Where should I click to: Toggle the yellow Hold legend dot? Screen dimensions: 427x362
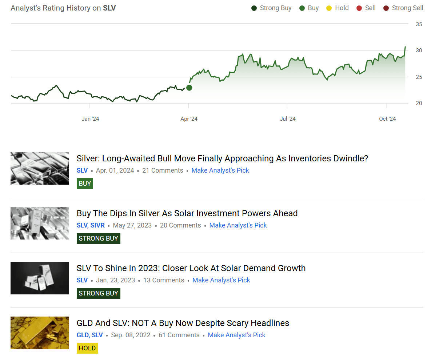(x=329, y=8)
